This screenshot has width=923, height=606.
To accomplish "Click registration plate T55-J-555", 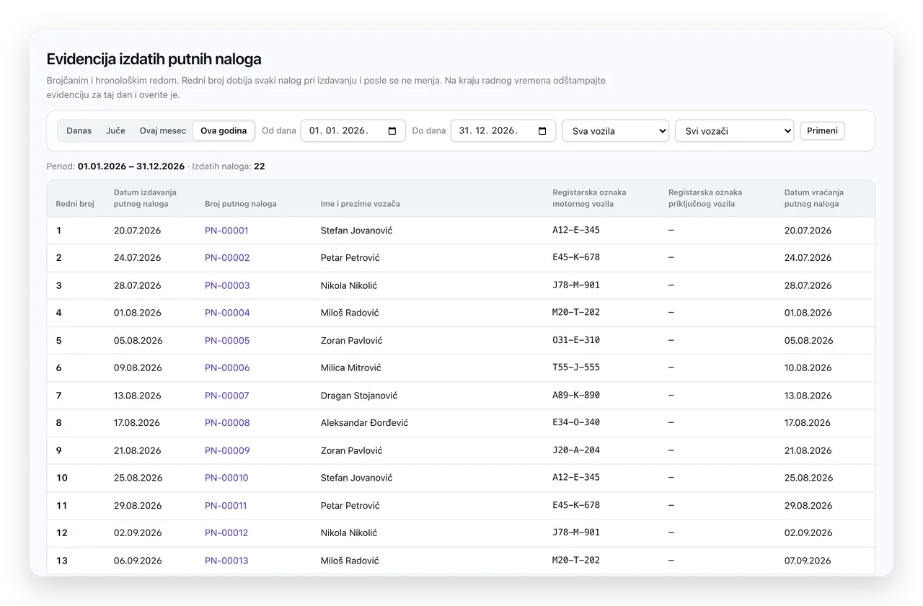I will pyautogui.click(x=576, y=367).
